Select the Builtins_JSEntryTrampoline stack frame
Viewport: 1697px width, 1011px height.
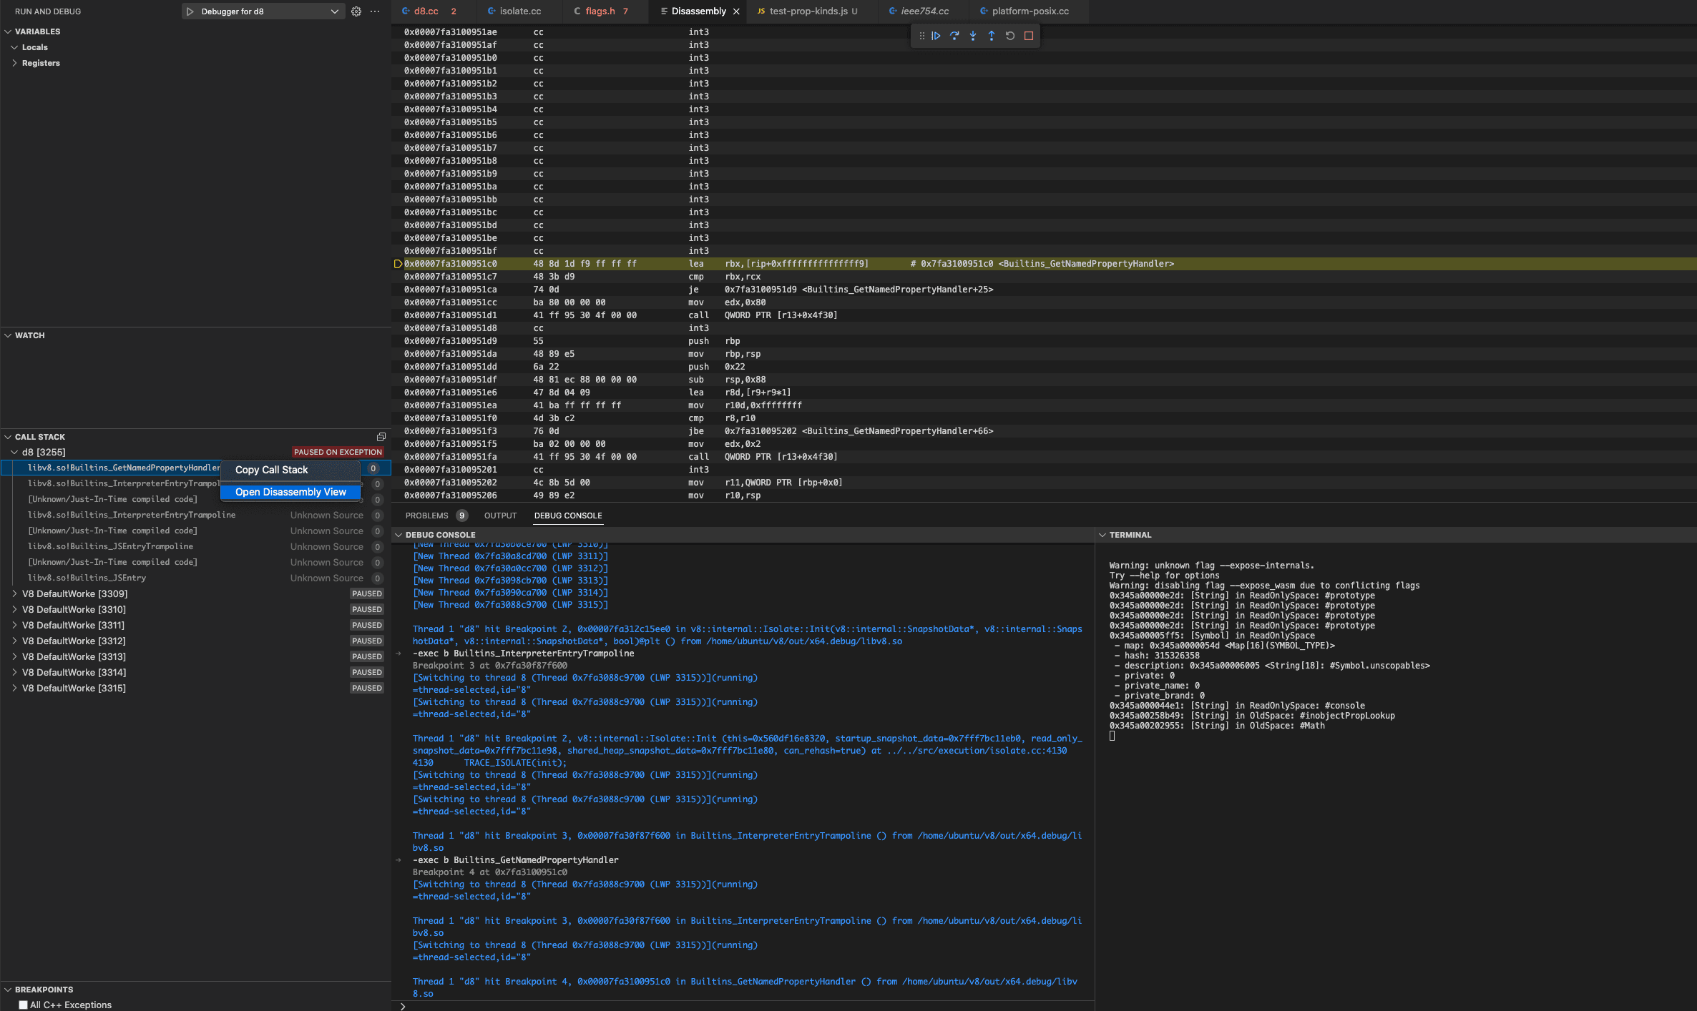110,546
